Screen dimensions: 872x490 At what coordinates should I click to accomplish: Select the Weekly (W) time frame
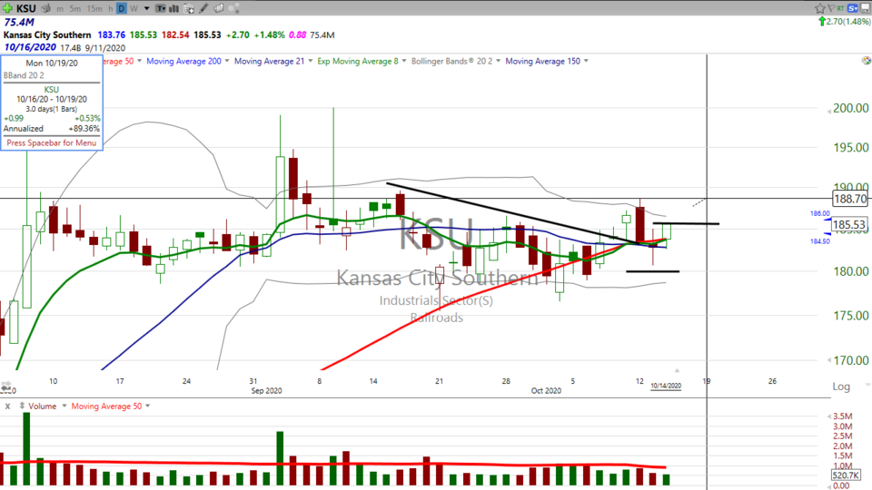click(134, 9)
